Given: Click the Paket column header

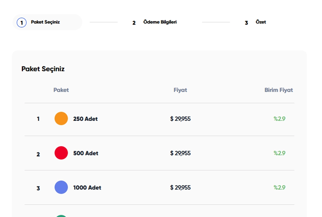Looking at the screenshot, I should [x=61, y=90].
